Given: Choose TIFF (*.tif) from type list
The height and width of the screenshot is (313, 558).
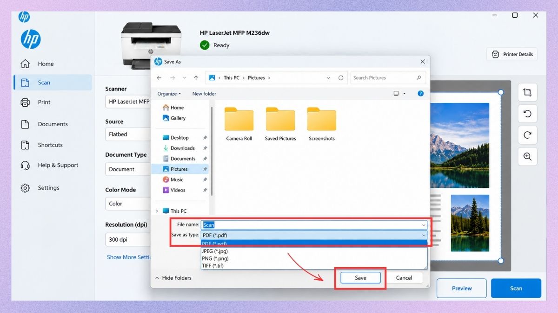Looking at the screenshot, I should tap(314, 266).
